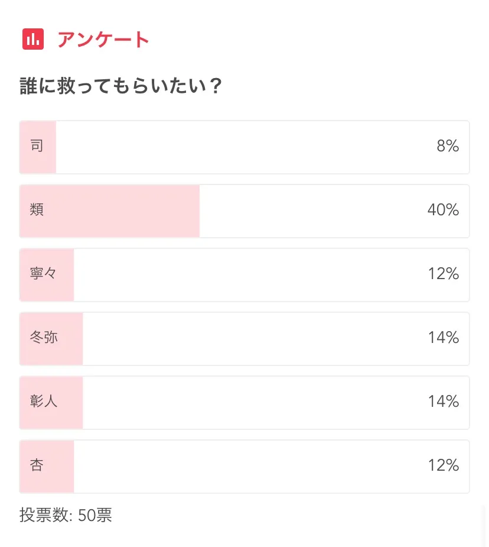Choose the 杏 poll option
The height and width of the screenshot is (547, 489).
(x=244, y=467)
